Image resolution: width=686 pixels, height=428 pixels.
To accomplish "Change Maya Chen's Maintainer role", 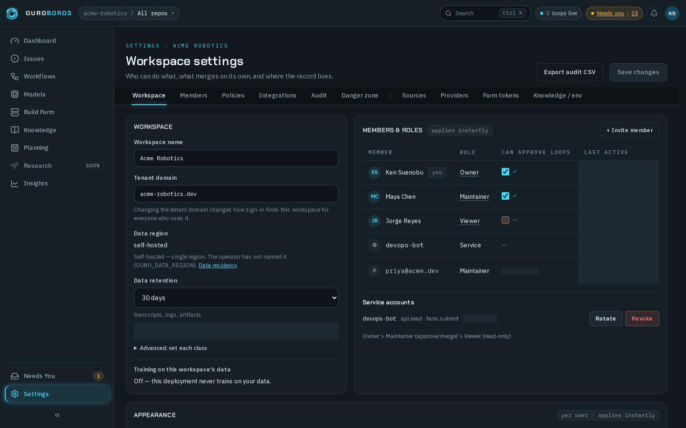I will (x=474, y=197).
